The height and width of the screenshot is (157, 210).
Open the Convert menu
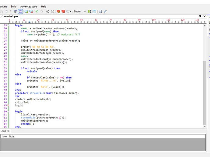(3, 7)
